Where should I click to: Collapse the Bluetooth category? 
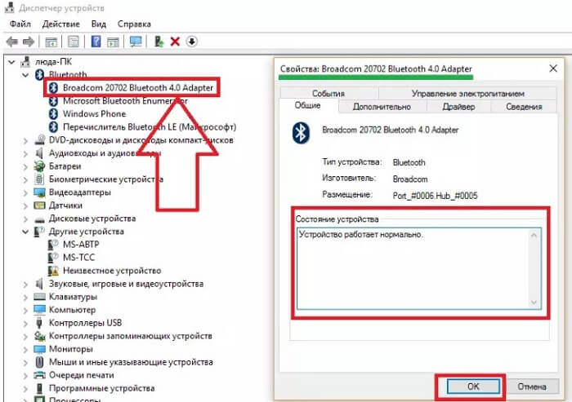click(x=27, y=75)
